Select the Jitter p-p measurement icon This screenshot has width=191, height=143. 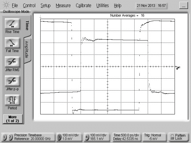[x=12, y=81]
